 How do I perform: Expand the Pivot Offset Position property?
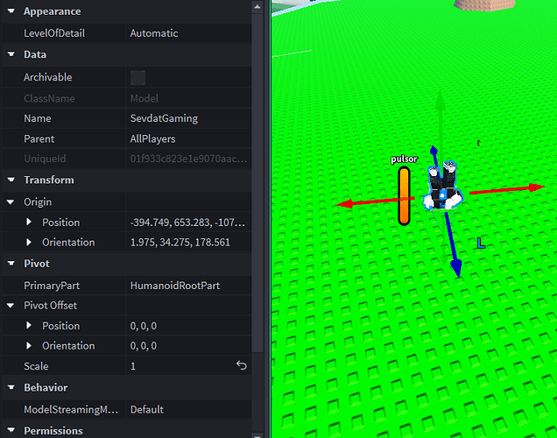29,325
